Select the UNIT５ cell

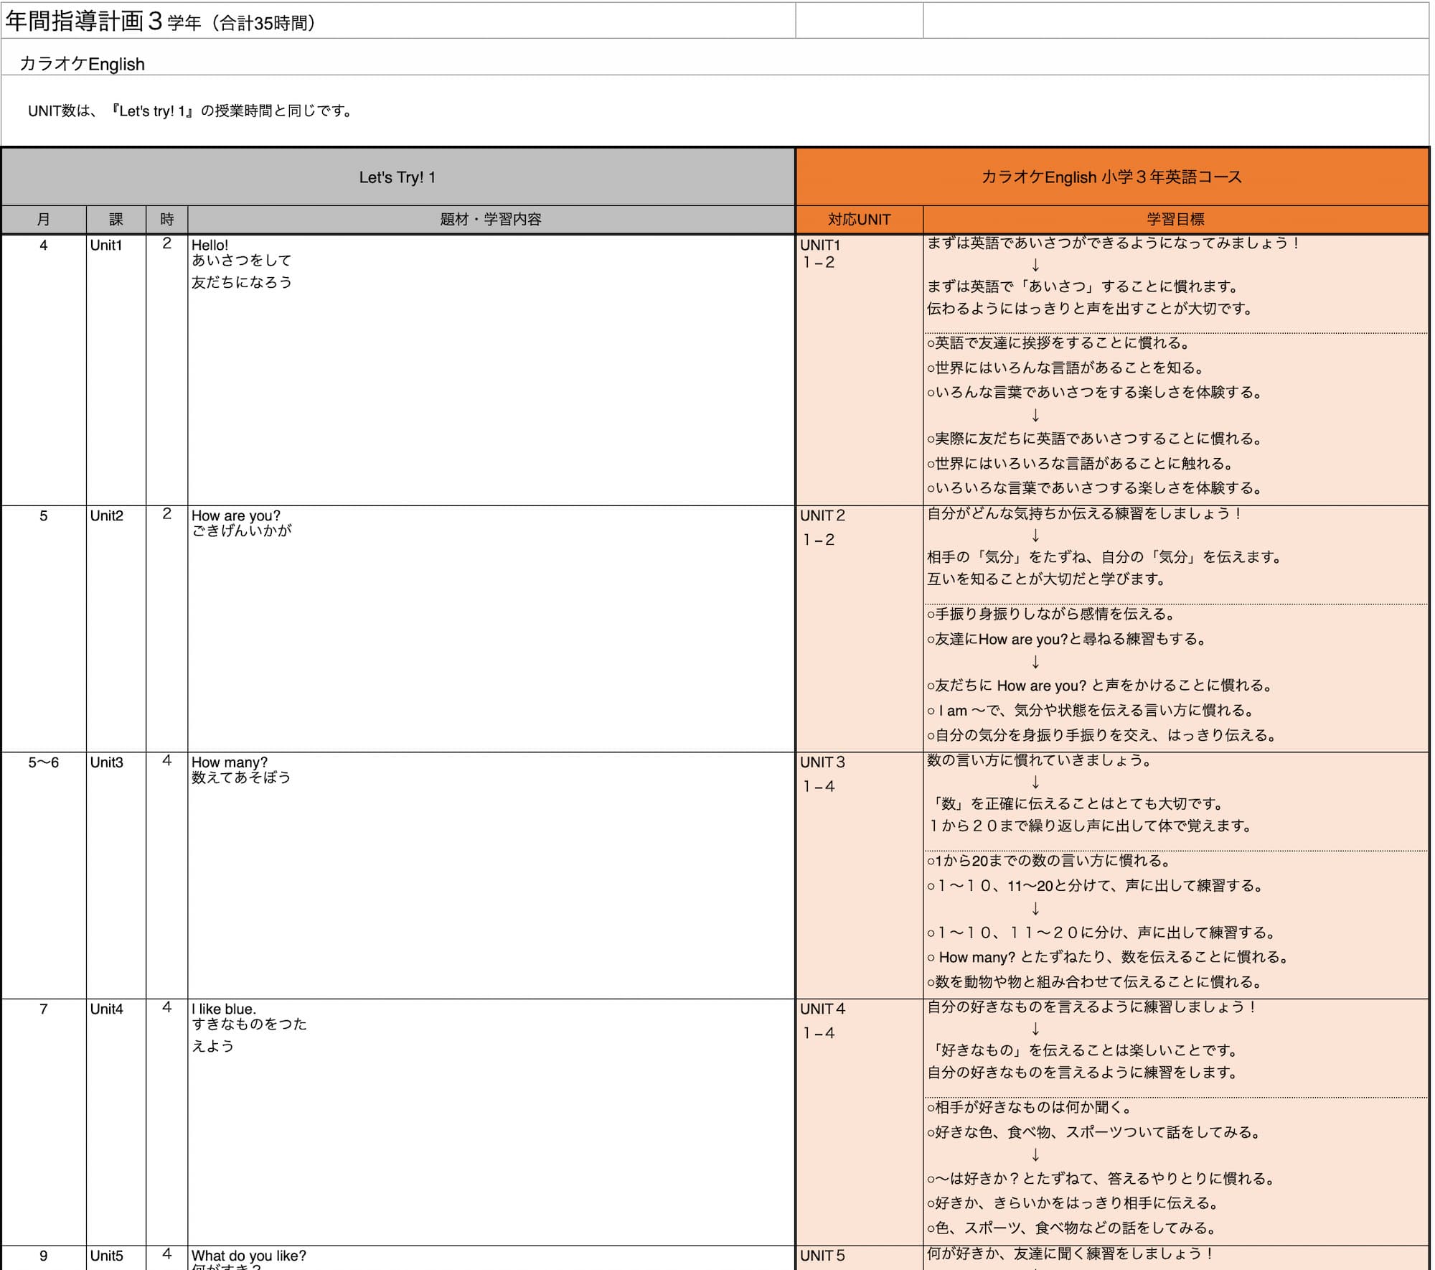(860, 1259)
